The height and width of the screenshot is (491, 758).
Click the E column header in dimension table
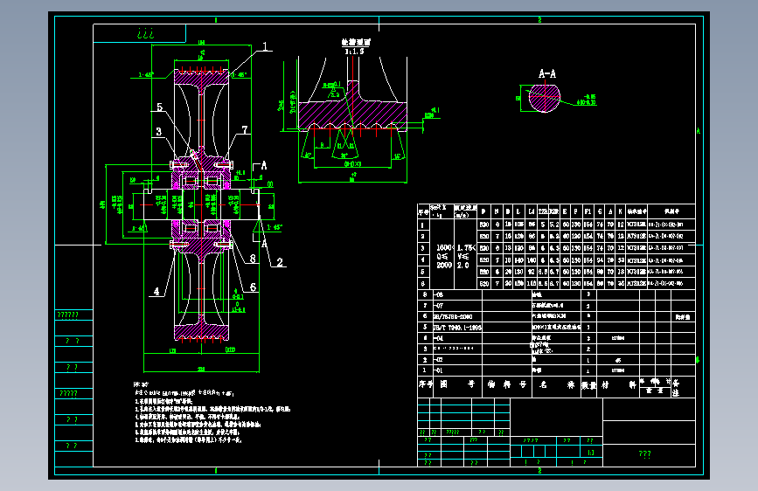pos(565,211)
